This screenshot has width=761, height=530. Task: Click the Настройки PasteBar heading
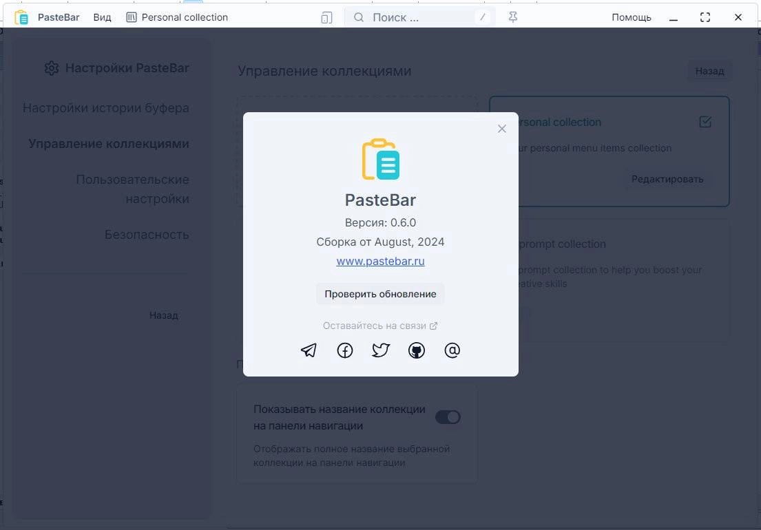pyautogui.click(x=127, y=68)
